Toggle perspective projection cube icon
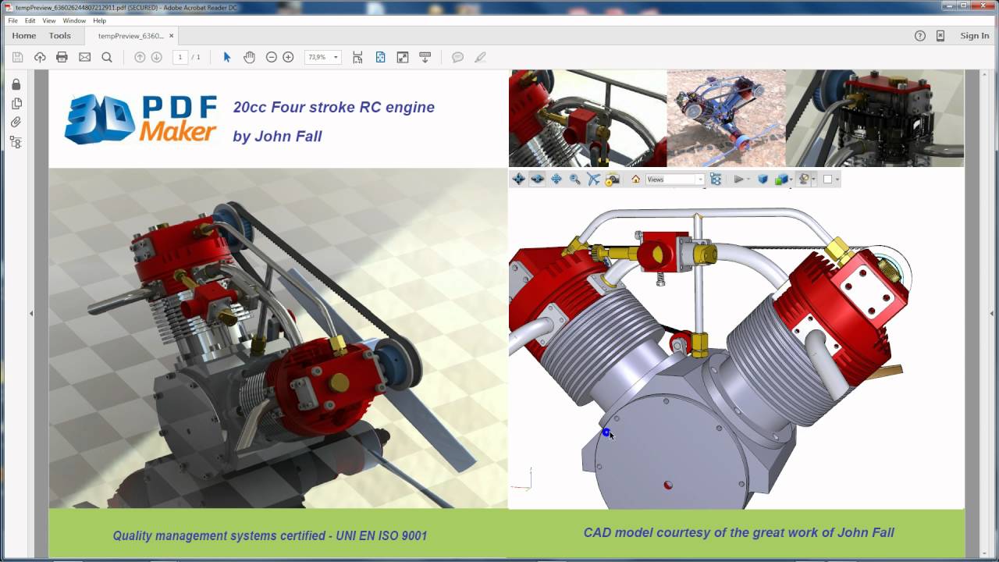The height and width of the screenshot is (562, 999). click(x=763, y=179)
